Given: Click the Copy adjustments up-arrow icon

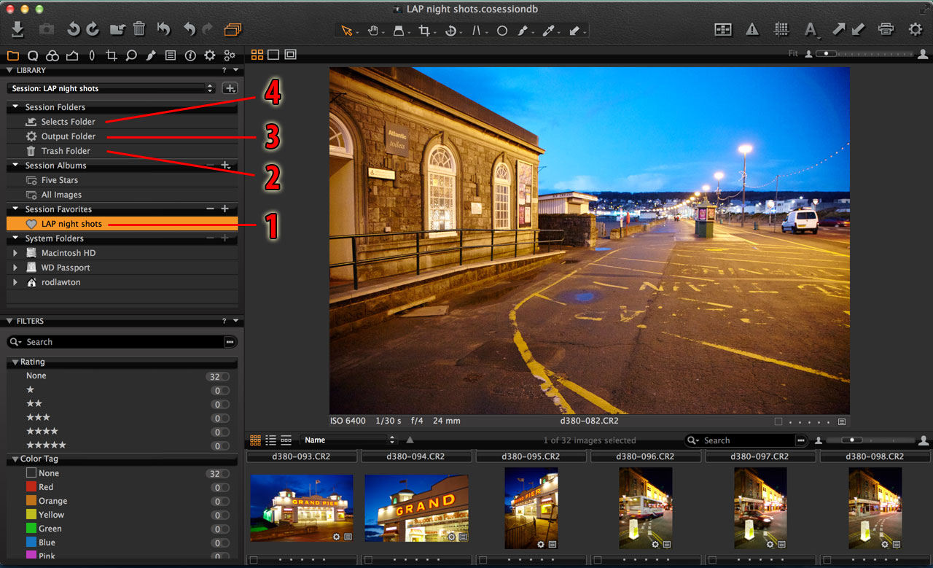Looking at the screenshot, I should coord(839,29).
